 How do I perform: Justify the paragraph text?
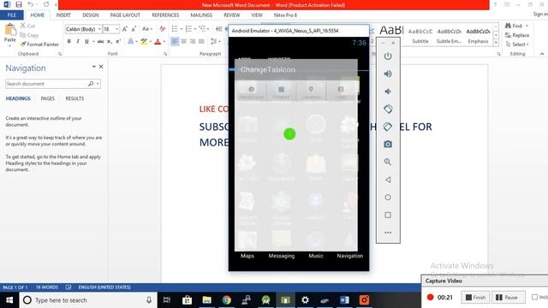pos(201,42)
